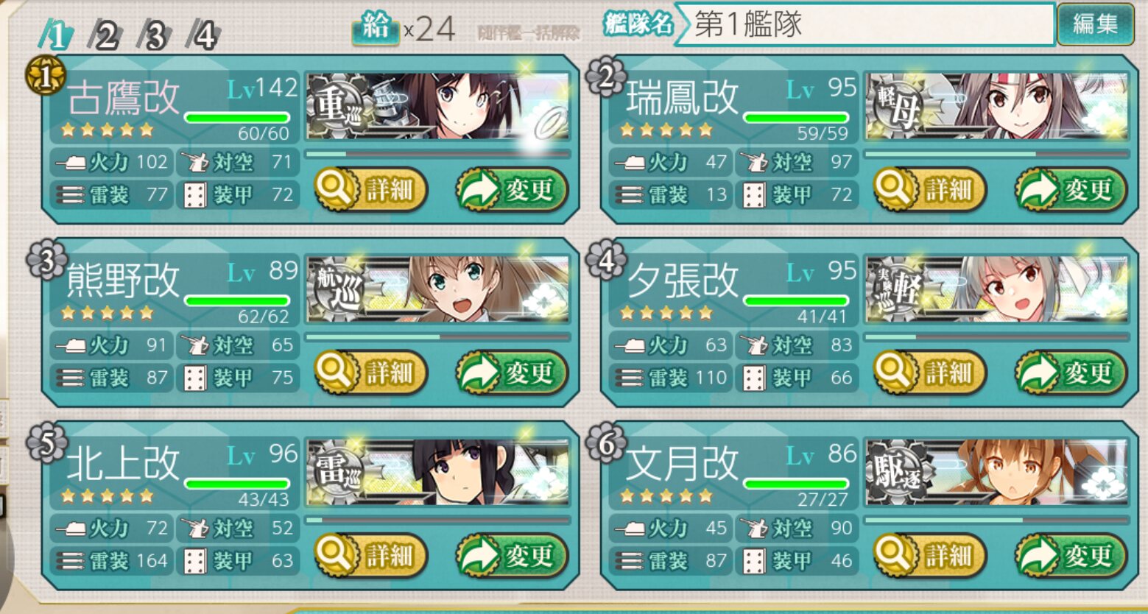Click 変更 arrow button for 北上改
Screen dimensions: 1148x614
[x=513, y=556]
